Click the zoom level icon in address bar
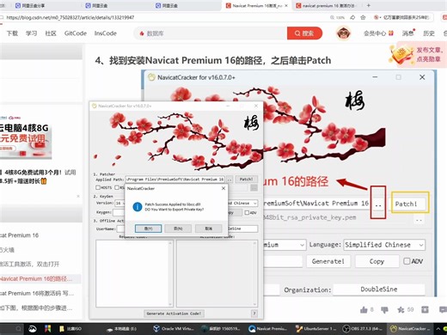This screenshot has height=335, width=447. [x=332, y=17]
